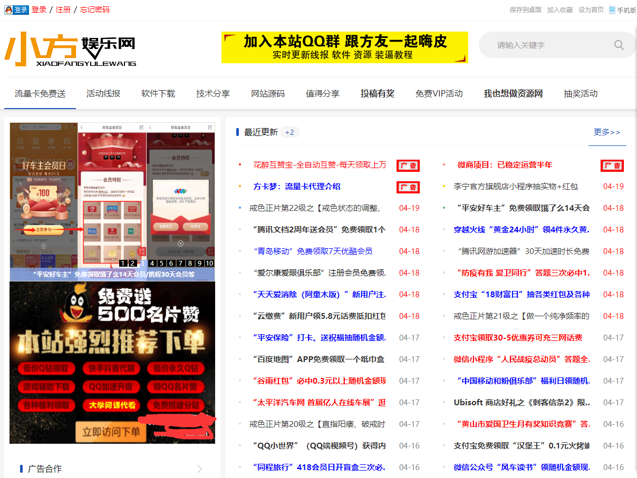The image size is (637, 478).
Task: Click the 广告 badge beside 花醉互赞宝
Action: (408, 165)
